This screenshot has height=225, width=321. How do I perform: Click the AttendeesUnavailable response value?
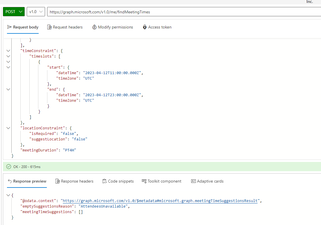point(103,206)
